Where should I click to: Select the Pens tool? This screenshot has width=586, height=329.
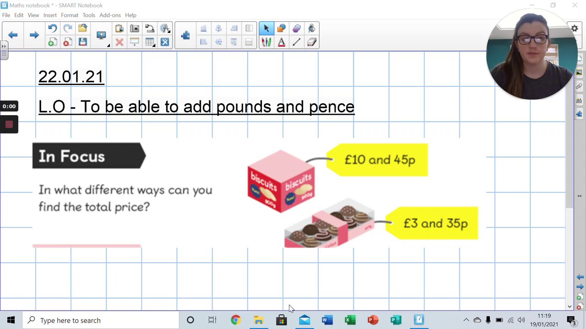point(266,42)
